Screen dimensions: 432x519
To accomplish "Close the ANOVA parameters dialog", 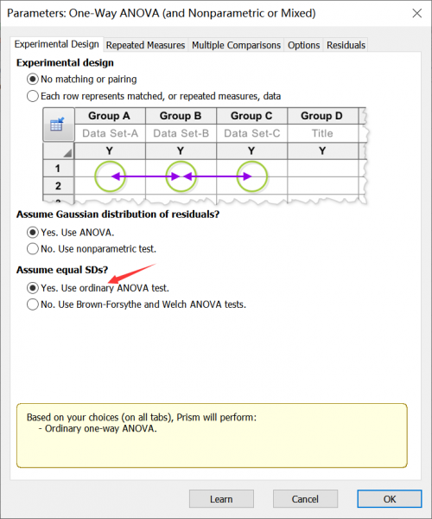I will point(417,13).
